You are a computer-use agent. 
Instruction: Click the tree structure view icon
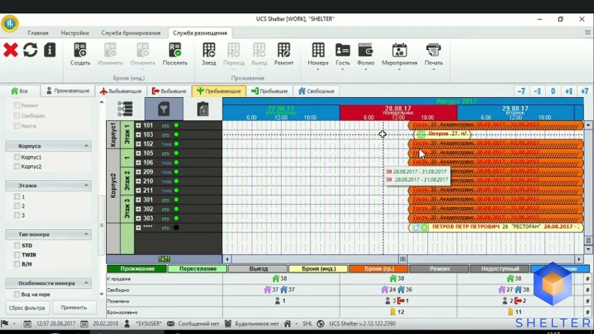125,109
